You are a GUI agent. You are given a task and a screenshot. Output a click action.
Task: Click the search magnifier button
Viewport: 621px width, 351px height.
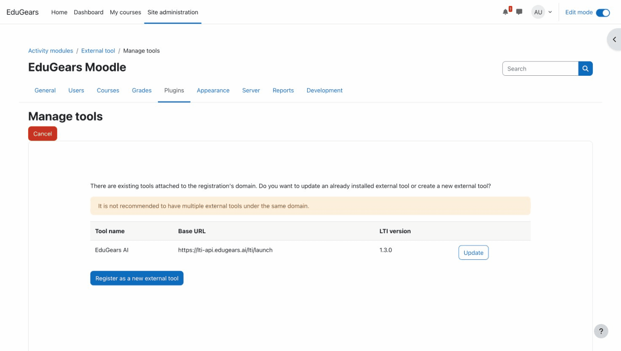[585, 68]
